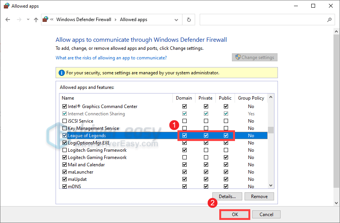Expand the address bar history dropdown

click(x=176, y=20)
